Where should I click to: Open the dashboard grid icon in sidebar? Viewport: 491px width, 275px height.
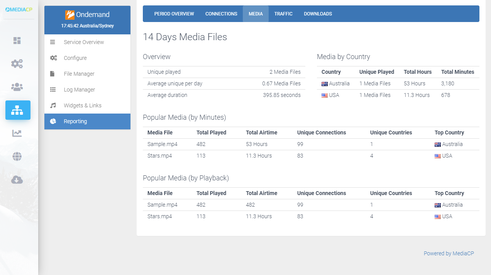17,41
